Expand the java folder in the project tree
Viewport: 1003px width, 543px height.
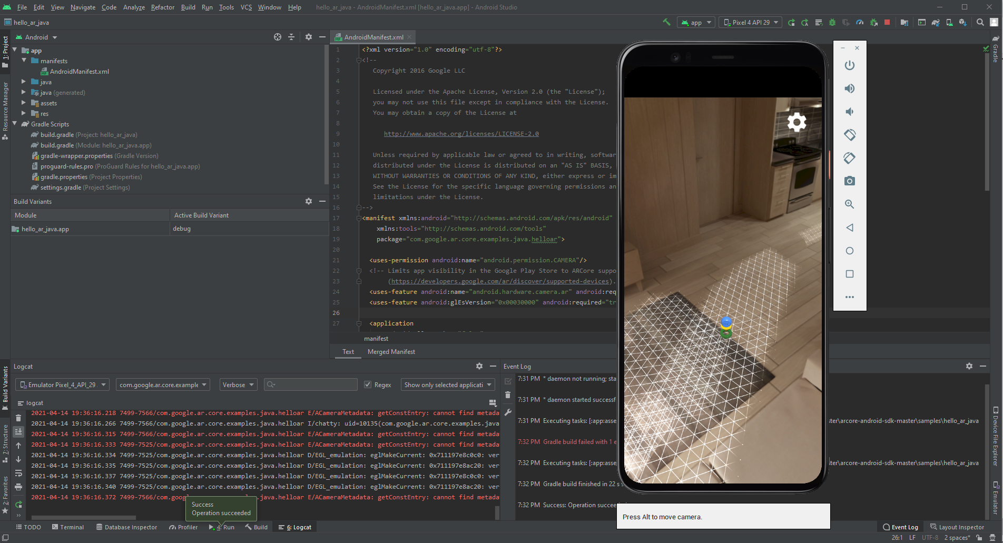(23, 82)
